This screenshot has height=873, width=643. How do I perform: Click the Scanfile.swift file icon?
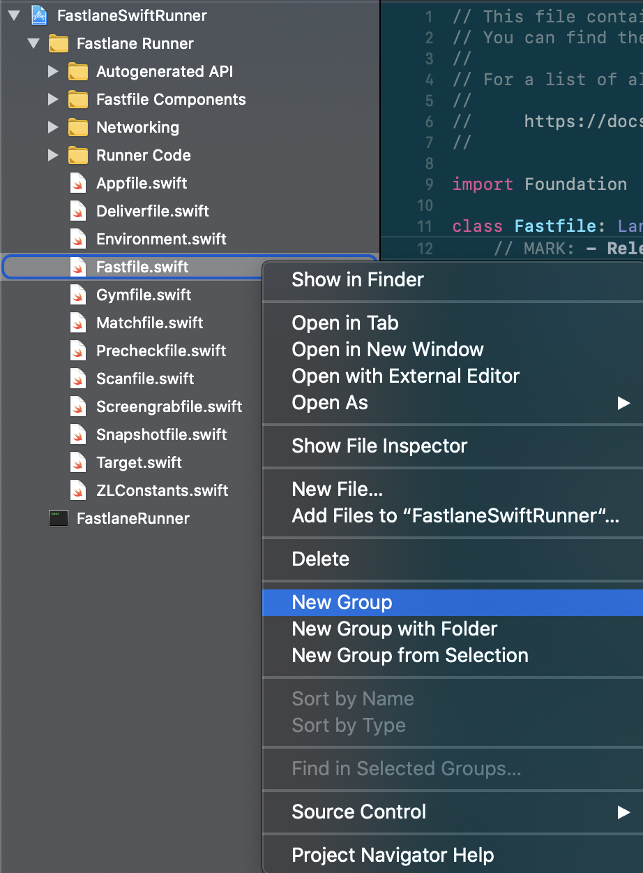tap(78, 379)
